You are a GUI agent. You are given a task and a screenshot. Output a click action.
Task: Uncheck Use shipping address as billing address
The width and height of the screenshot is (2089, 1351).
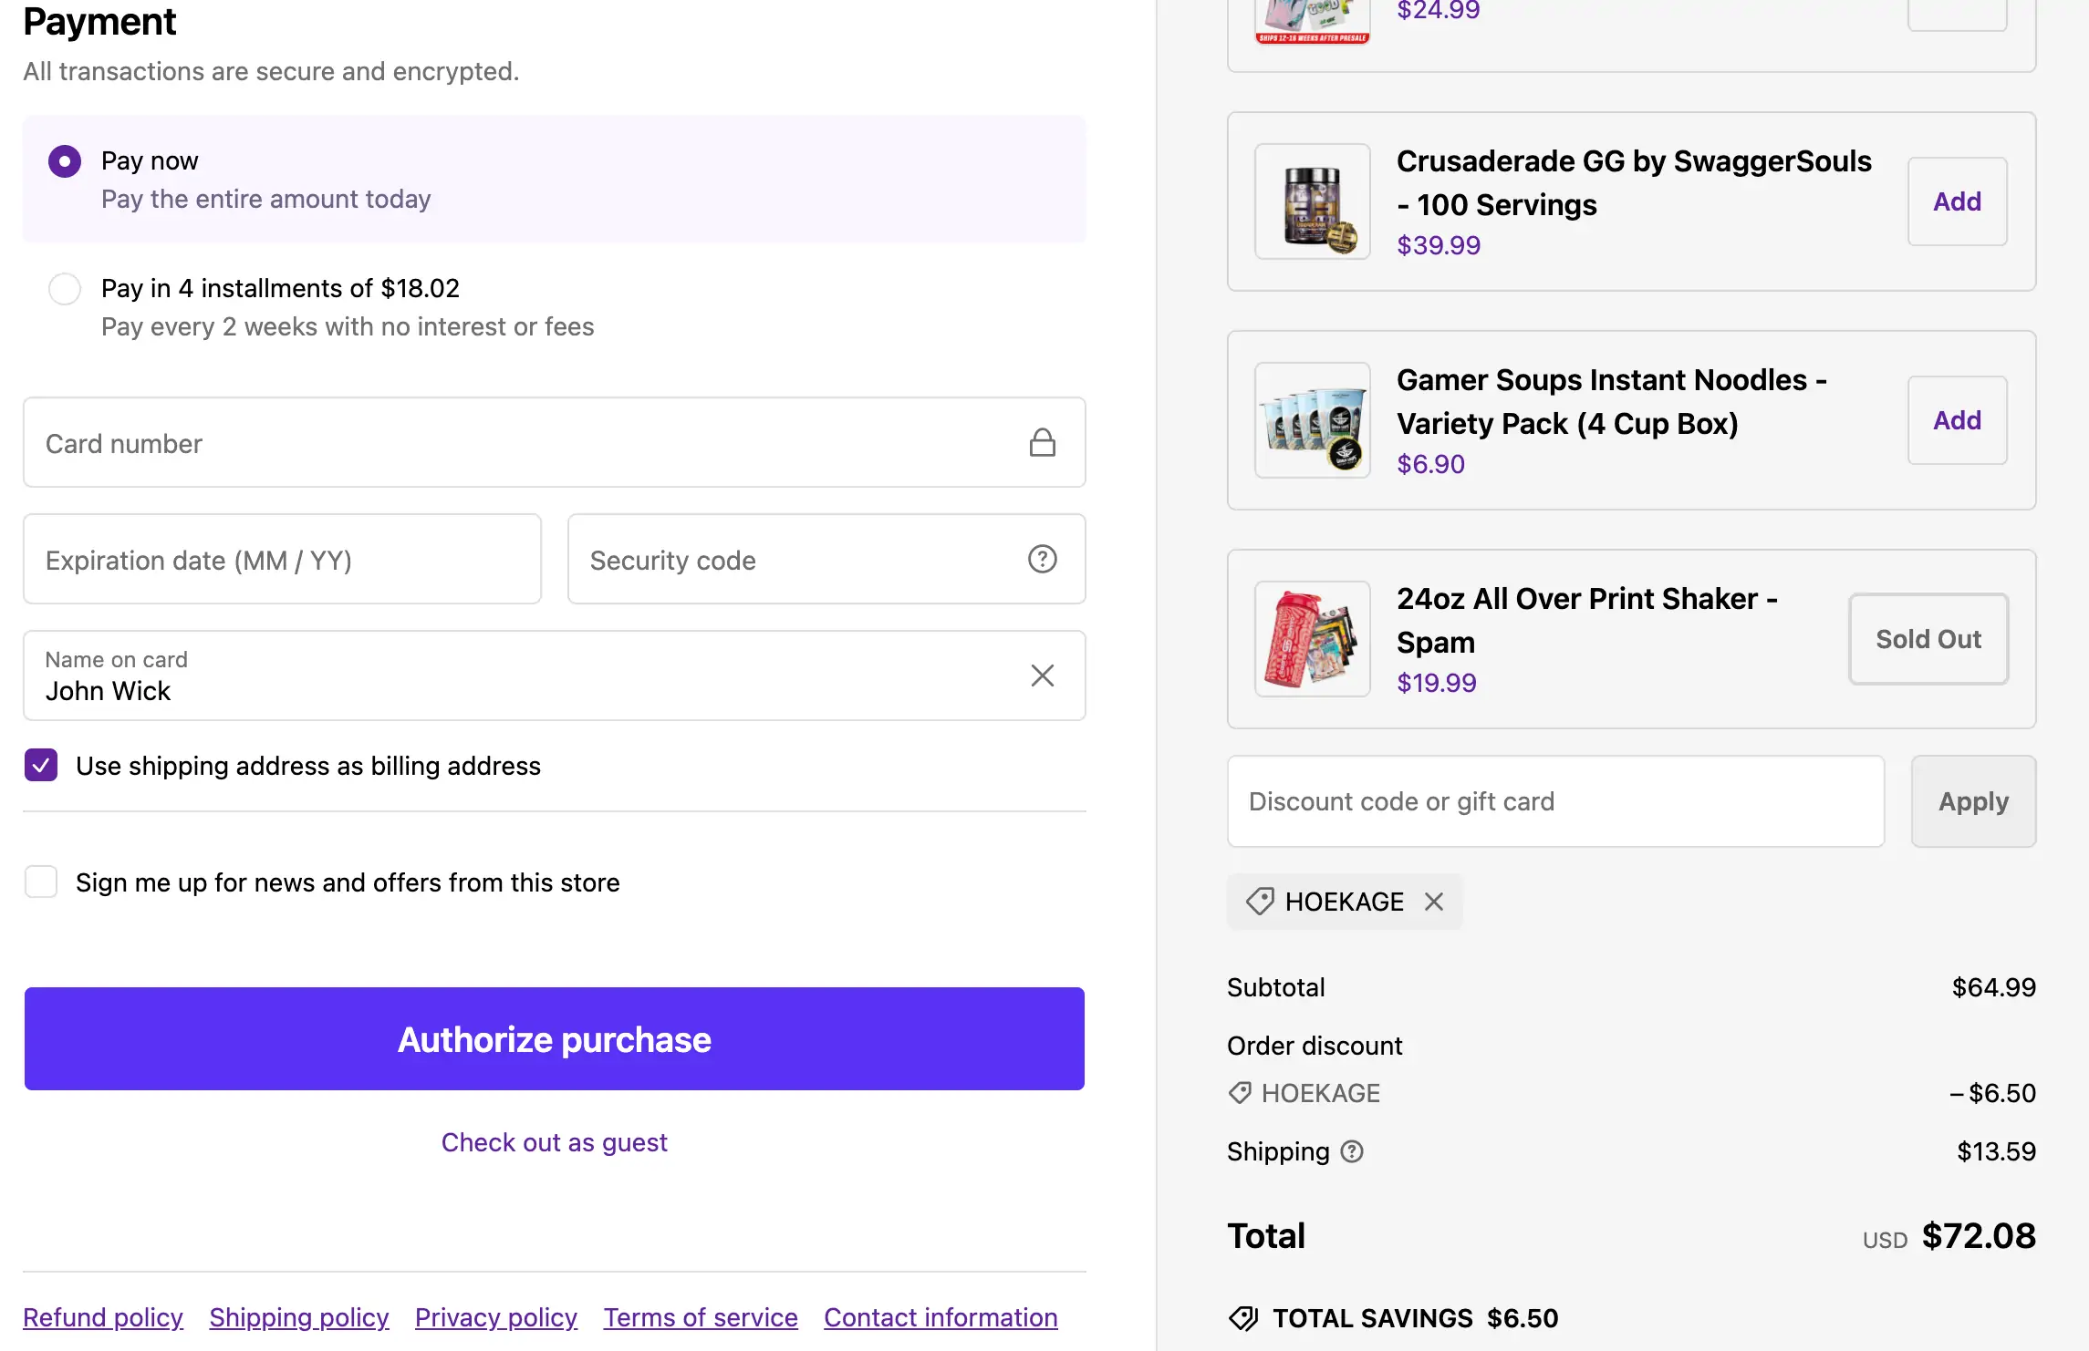[41, 766]
